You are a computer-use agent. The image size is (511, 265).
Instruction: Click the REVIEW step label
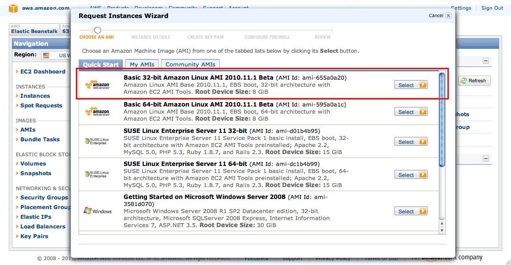[322, 37]
